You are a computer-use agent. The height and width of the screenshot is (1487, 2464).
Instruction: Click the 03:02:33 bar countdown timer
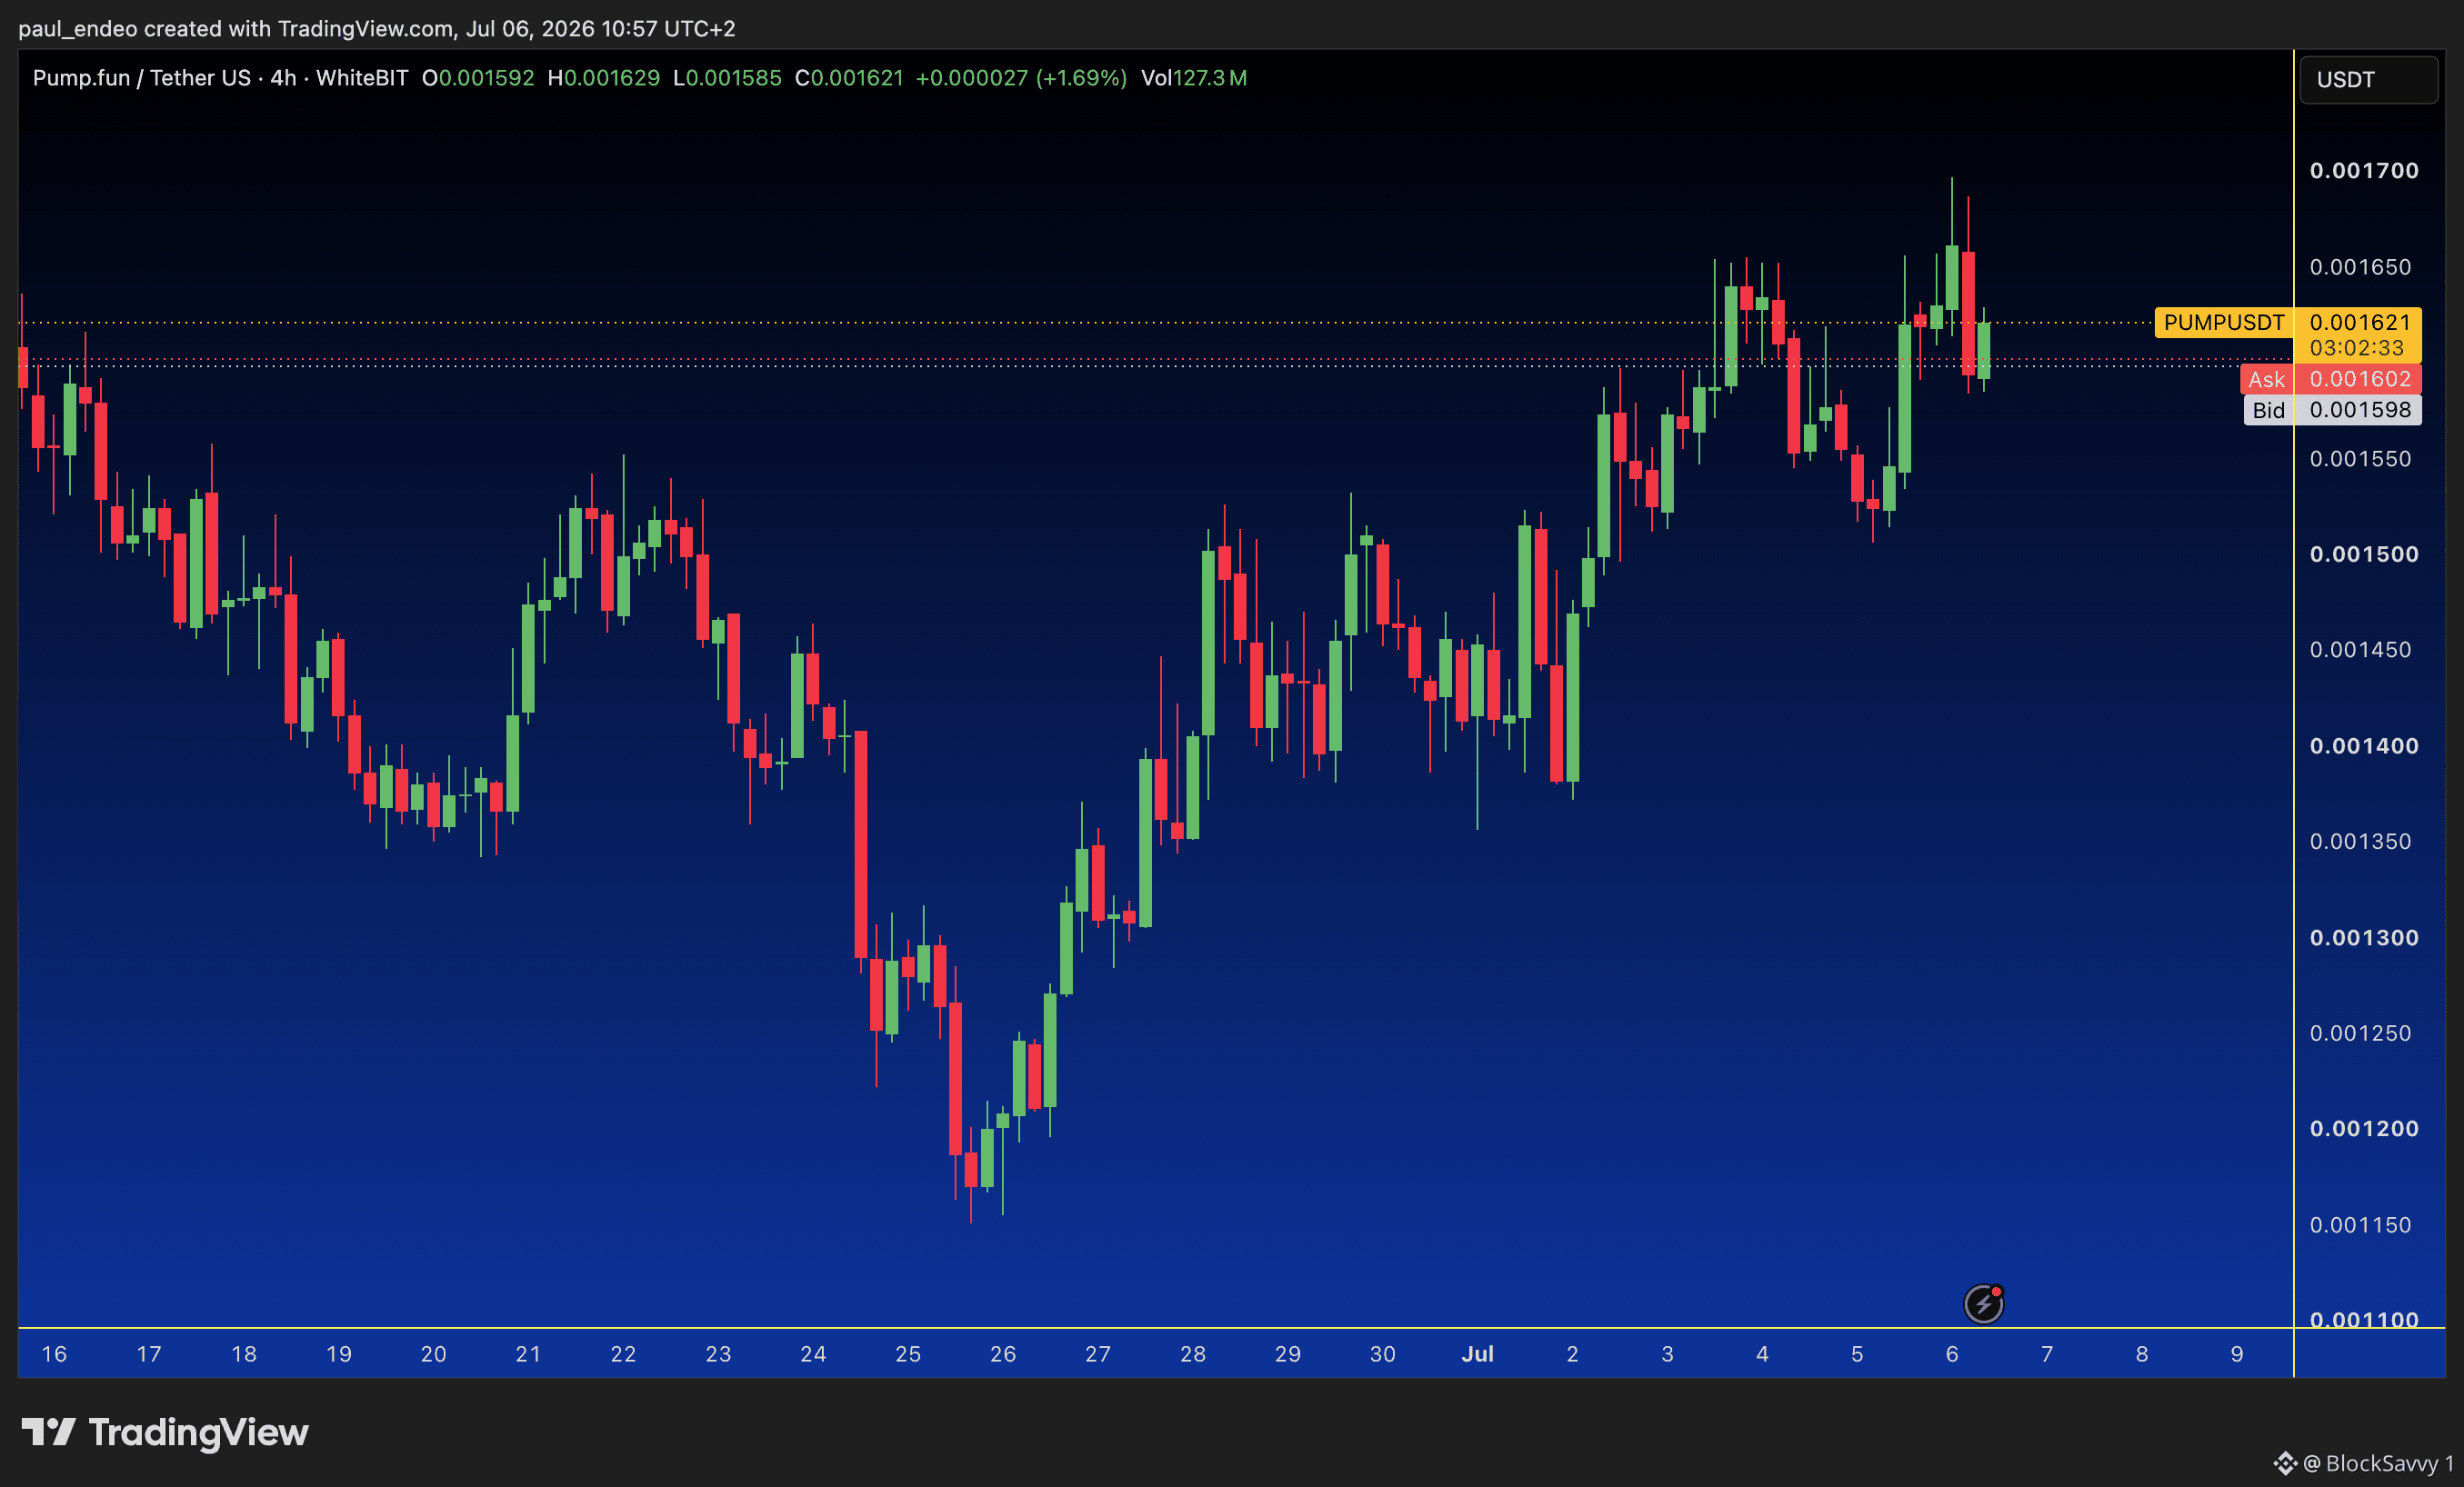(x=2356, y=348)
